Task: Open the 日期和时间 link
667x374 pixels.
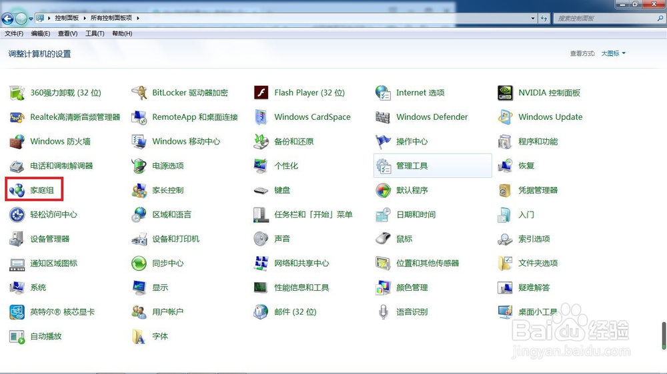Action: (x=416, y=215)
